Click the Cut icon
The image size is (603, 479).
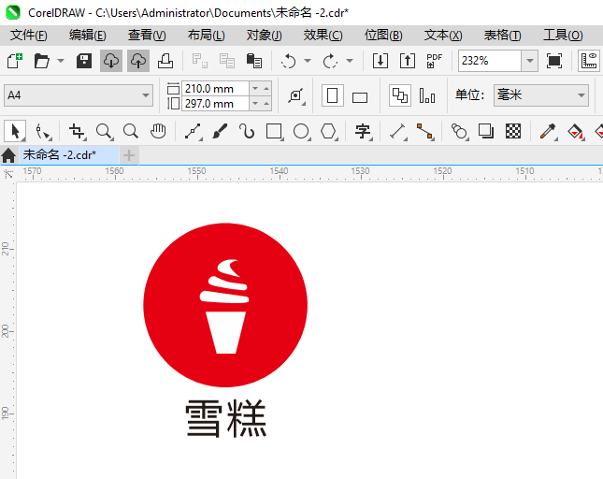[x=200, y=61]
